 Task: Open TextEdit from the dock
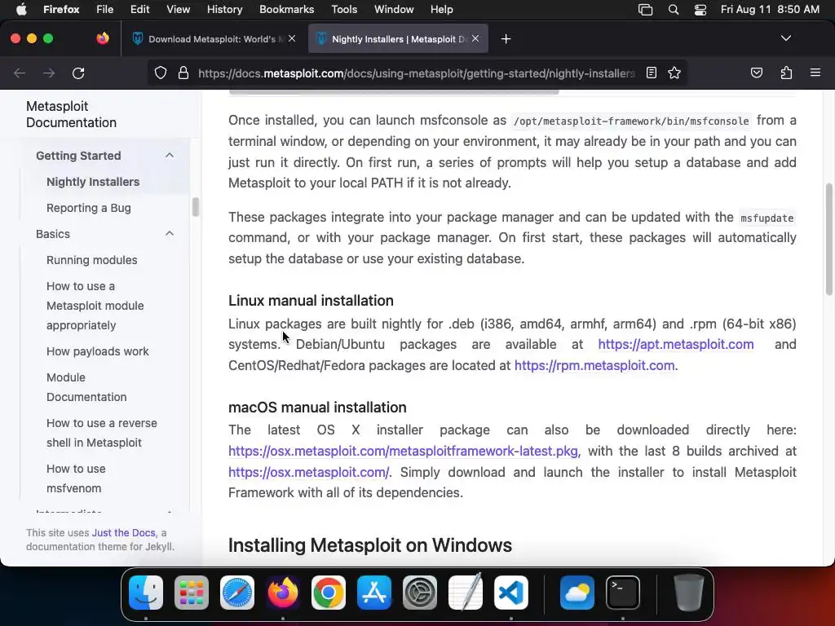click(466, 592)
